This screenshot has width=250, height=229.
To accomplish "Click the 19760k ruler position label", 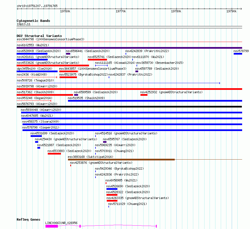I will [65, 11].
